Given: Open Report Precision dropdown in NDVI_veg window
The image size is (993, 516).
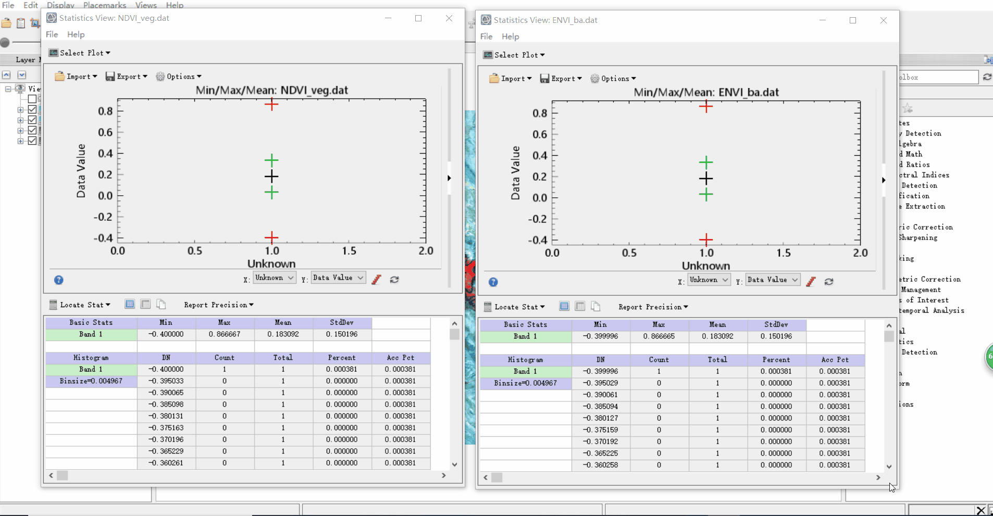Looking at the screenshot, I should (219, 305).
